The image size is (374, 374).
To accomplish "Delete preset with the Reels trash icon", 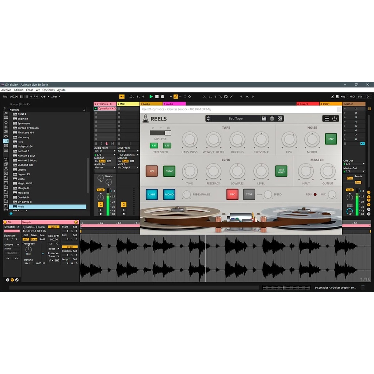I will coord(272,118).
